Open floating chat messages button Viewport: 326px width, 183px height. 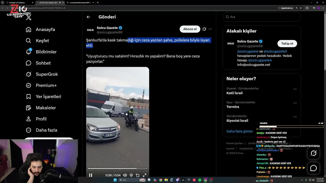coord(313,168)
